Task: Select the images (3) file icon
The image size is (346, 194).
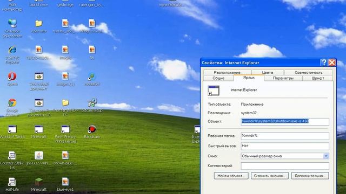Action: click(65, 77)
